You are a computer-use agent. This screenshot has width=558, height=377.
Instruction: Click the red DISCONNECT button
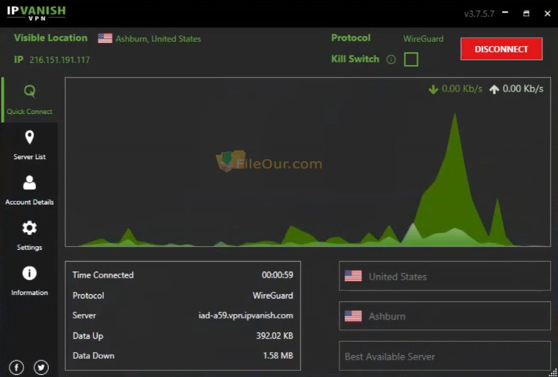click(x=501, y=49)
